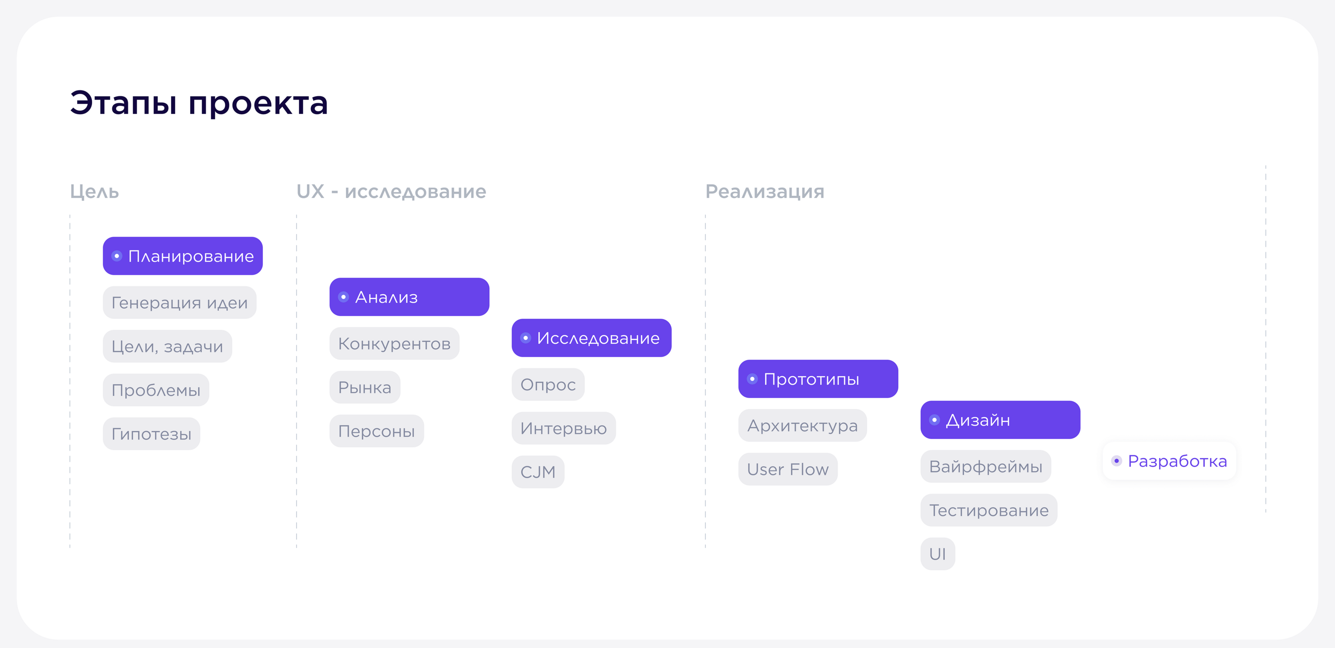Click the Гипотезы tag
This screenshot has height=648, width=1335.
[151, 434]
